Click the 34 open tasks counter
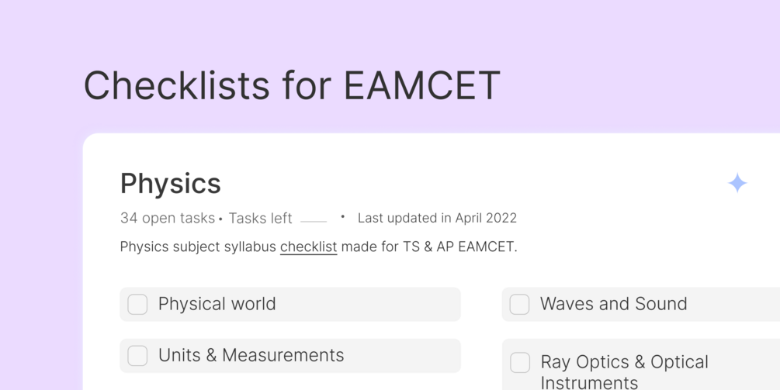780x390 pixels. point(167,219)
